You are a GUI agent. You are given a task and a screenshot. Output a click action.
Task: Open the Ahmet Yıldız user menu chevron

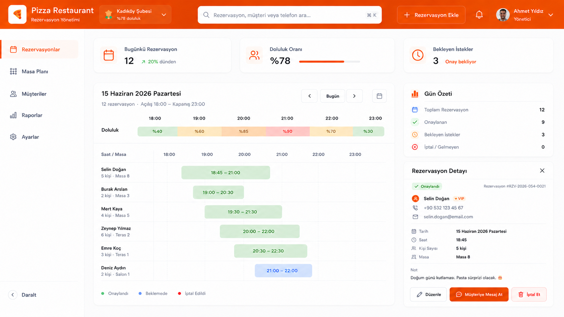[x=551, y=15]
